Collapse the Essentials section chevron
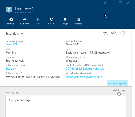The width and height of the screenshot is (135, 117). click(22, 34)
